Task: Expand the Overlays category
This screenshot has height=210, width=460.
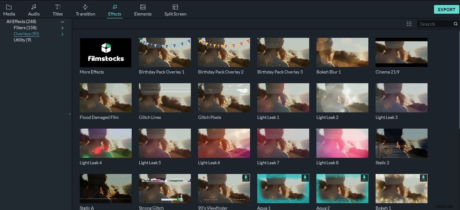Action: [62, 34]
